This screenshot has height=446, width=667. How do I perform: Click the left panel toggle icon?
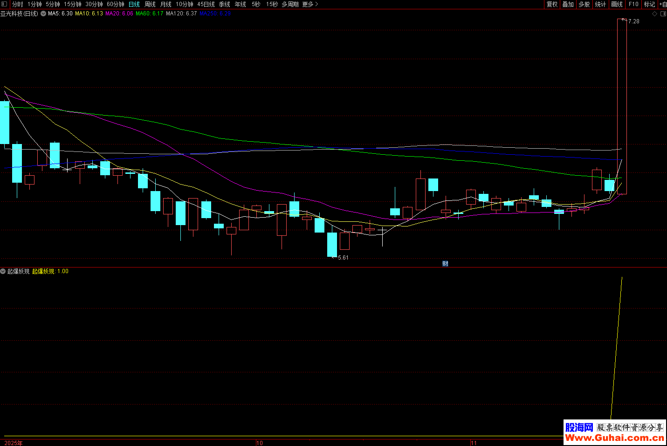pos(4,4)
